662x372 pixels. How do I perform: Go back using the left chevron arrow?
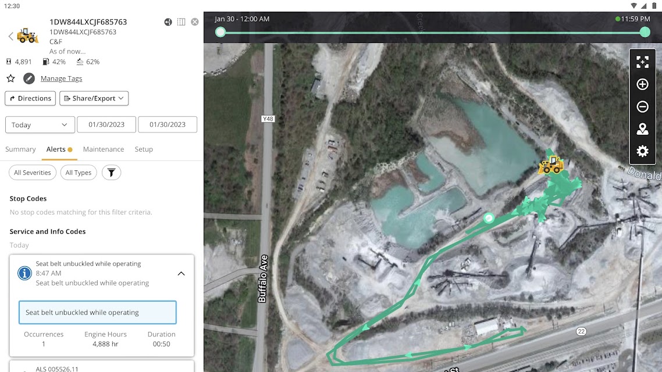(x=11, y=36)
